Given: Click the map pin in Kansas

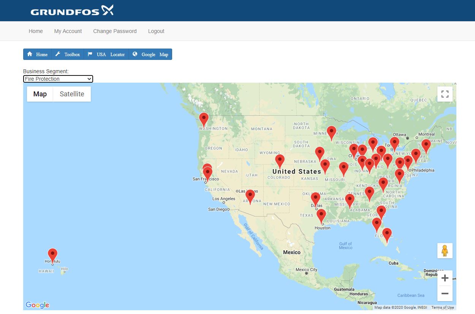Looking at the screenshot, I should [x=325, y=166].
